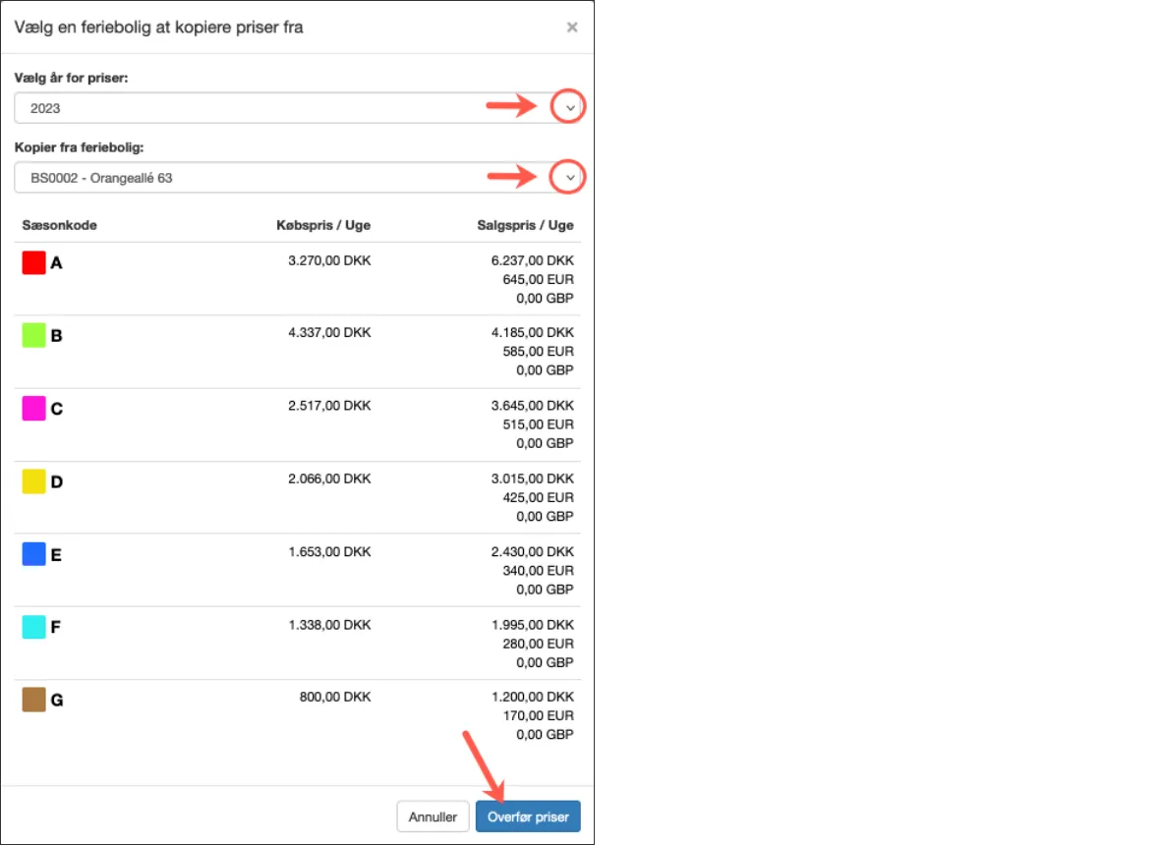Image resolution: width=1158 pixels, height=845 pixels.
Task: Open the year dropdown showing 2023
Action: click(569, 107)
